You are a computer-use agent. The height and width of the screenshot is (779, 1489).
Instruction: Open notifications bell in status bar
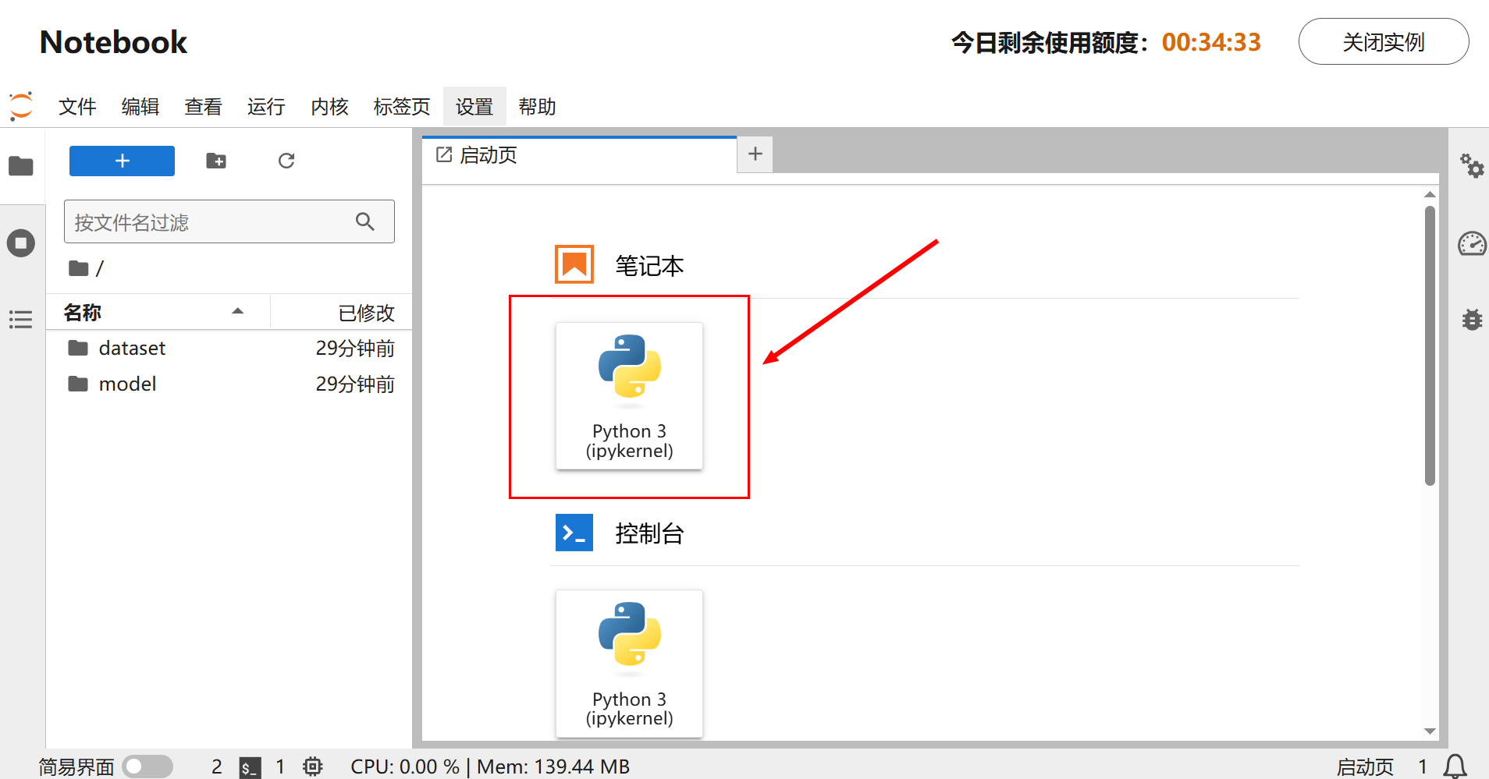pos(1455,767)
